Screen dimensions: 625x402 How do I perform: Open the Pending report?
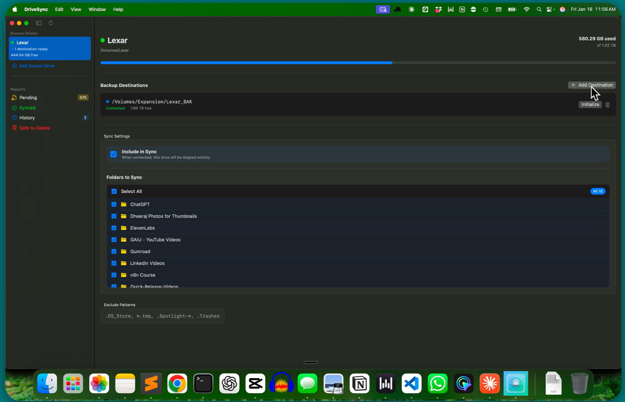point(28,98)
